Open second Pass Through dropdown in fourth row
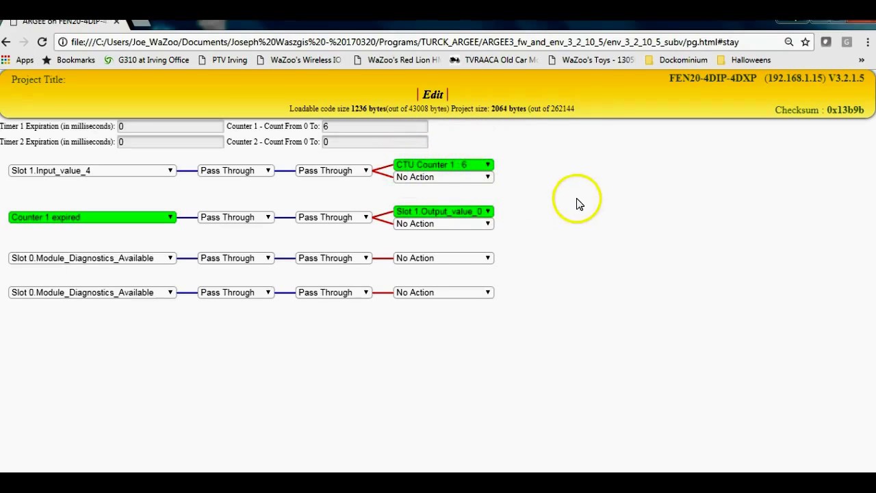The width and height of the screenshot is (876, 493). point(334,292)
